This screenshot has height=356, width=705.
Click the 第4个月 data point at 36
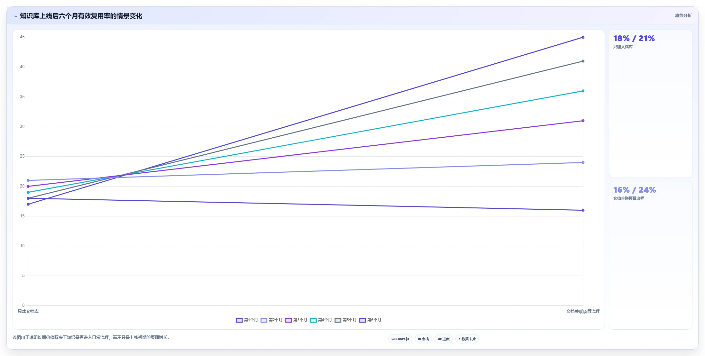click(583, 91)
